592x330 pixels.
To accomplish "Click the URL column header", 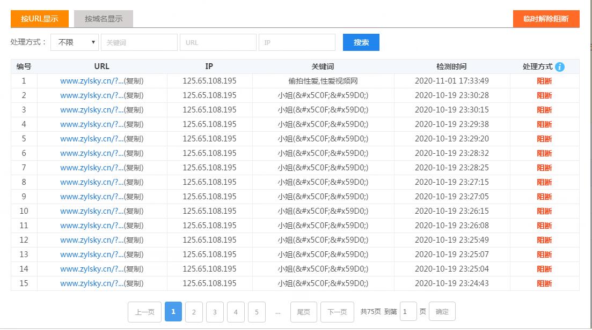I will 101,66.
